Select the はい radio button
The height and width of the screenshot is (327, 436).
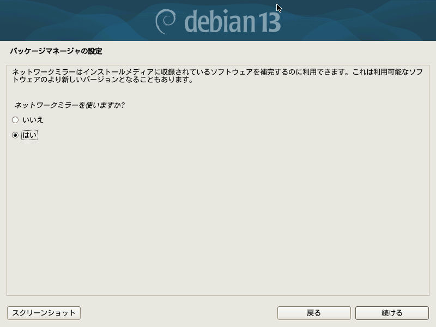pos(15,135)
